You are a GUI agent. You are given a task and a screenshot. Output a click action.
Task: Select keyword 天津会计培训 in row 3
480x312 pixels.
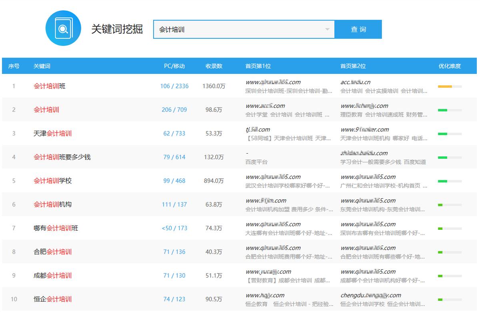52,133
